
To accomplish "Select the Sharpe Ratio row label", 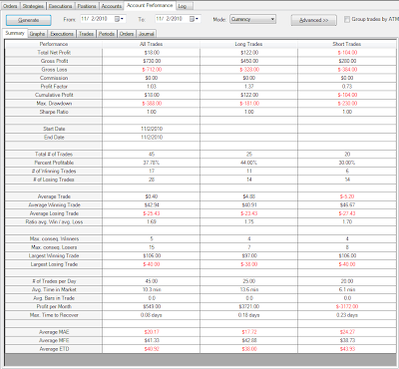I will click(54, 112).
